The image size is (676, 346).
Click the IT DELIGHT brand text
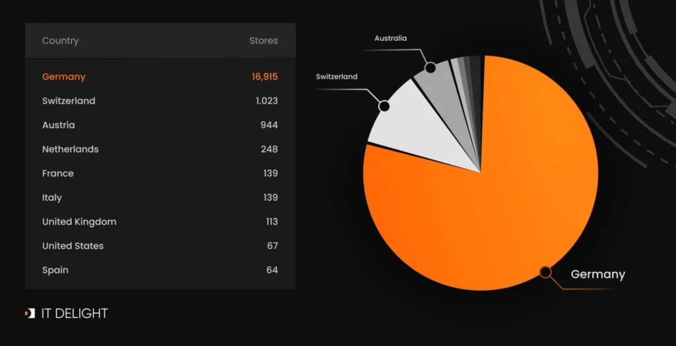point(74,314)
